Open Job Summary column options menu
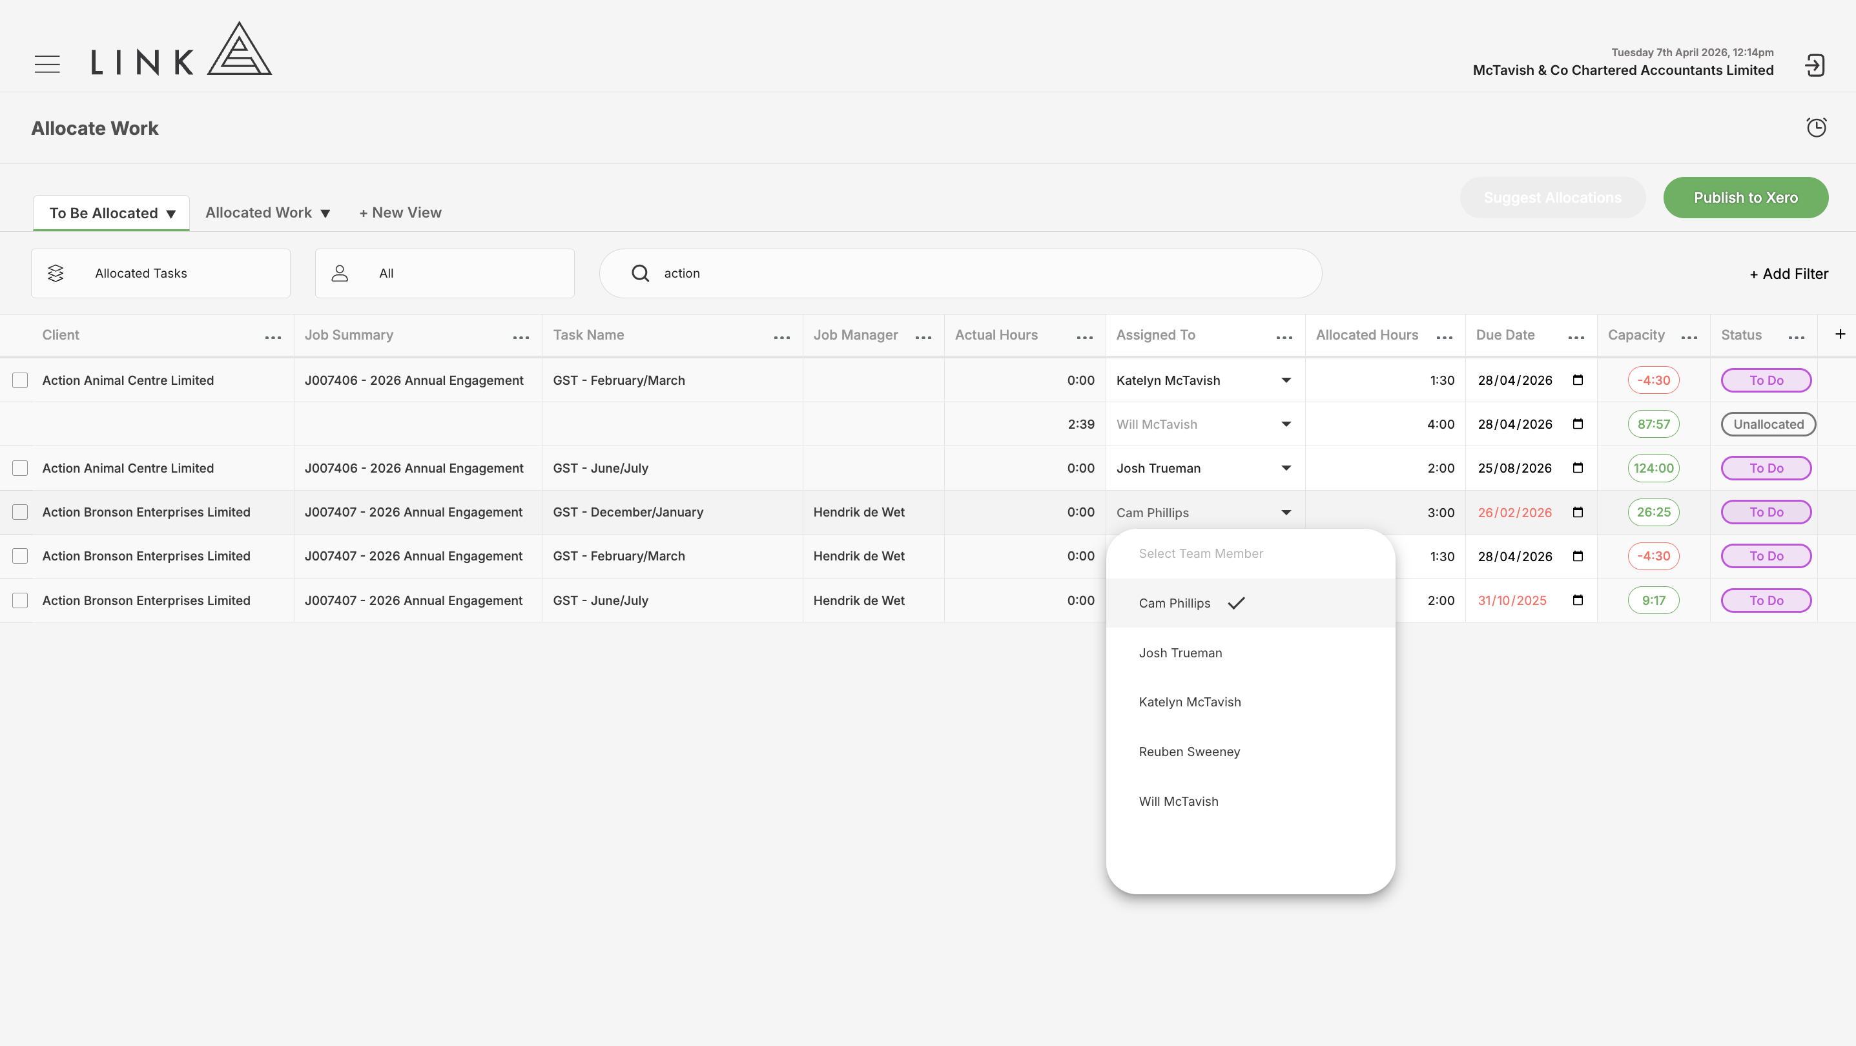This screenshot has width=1856, height=1046. click(x=521, y=337)
